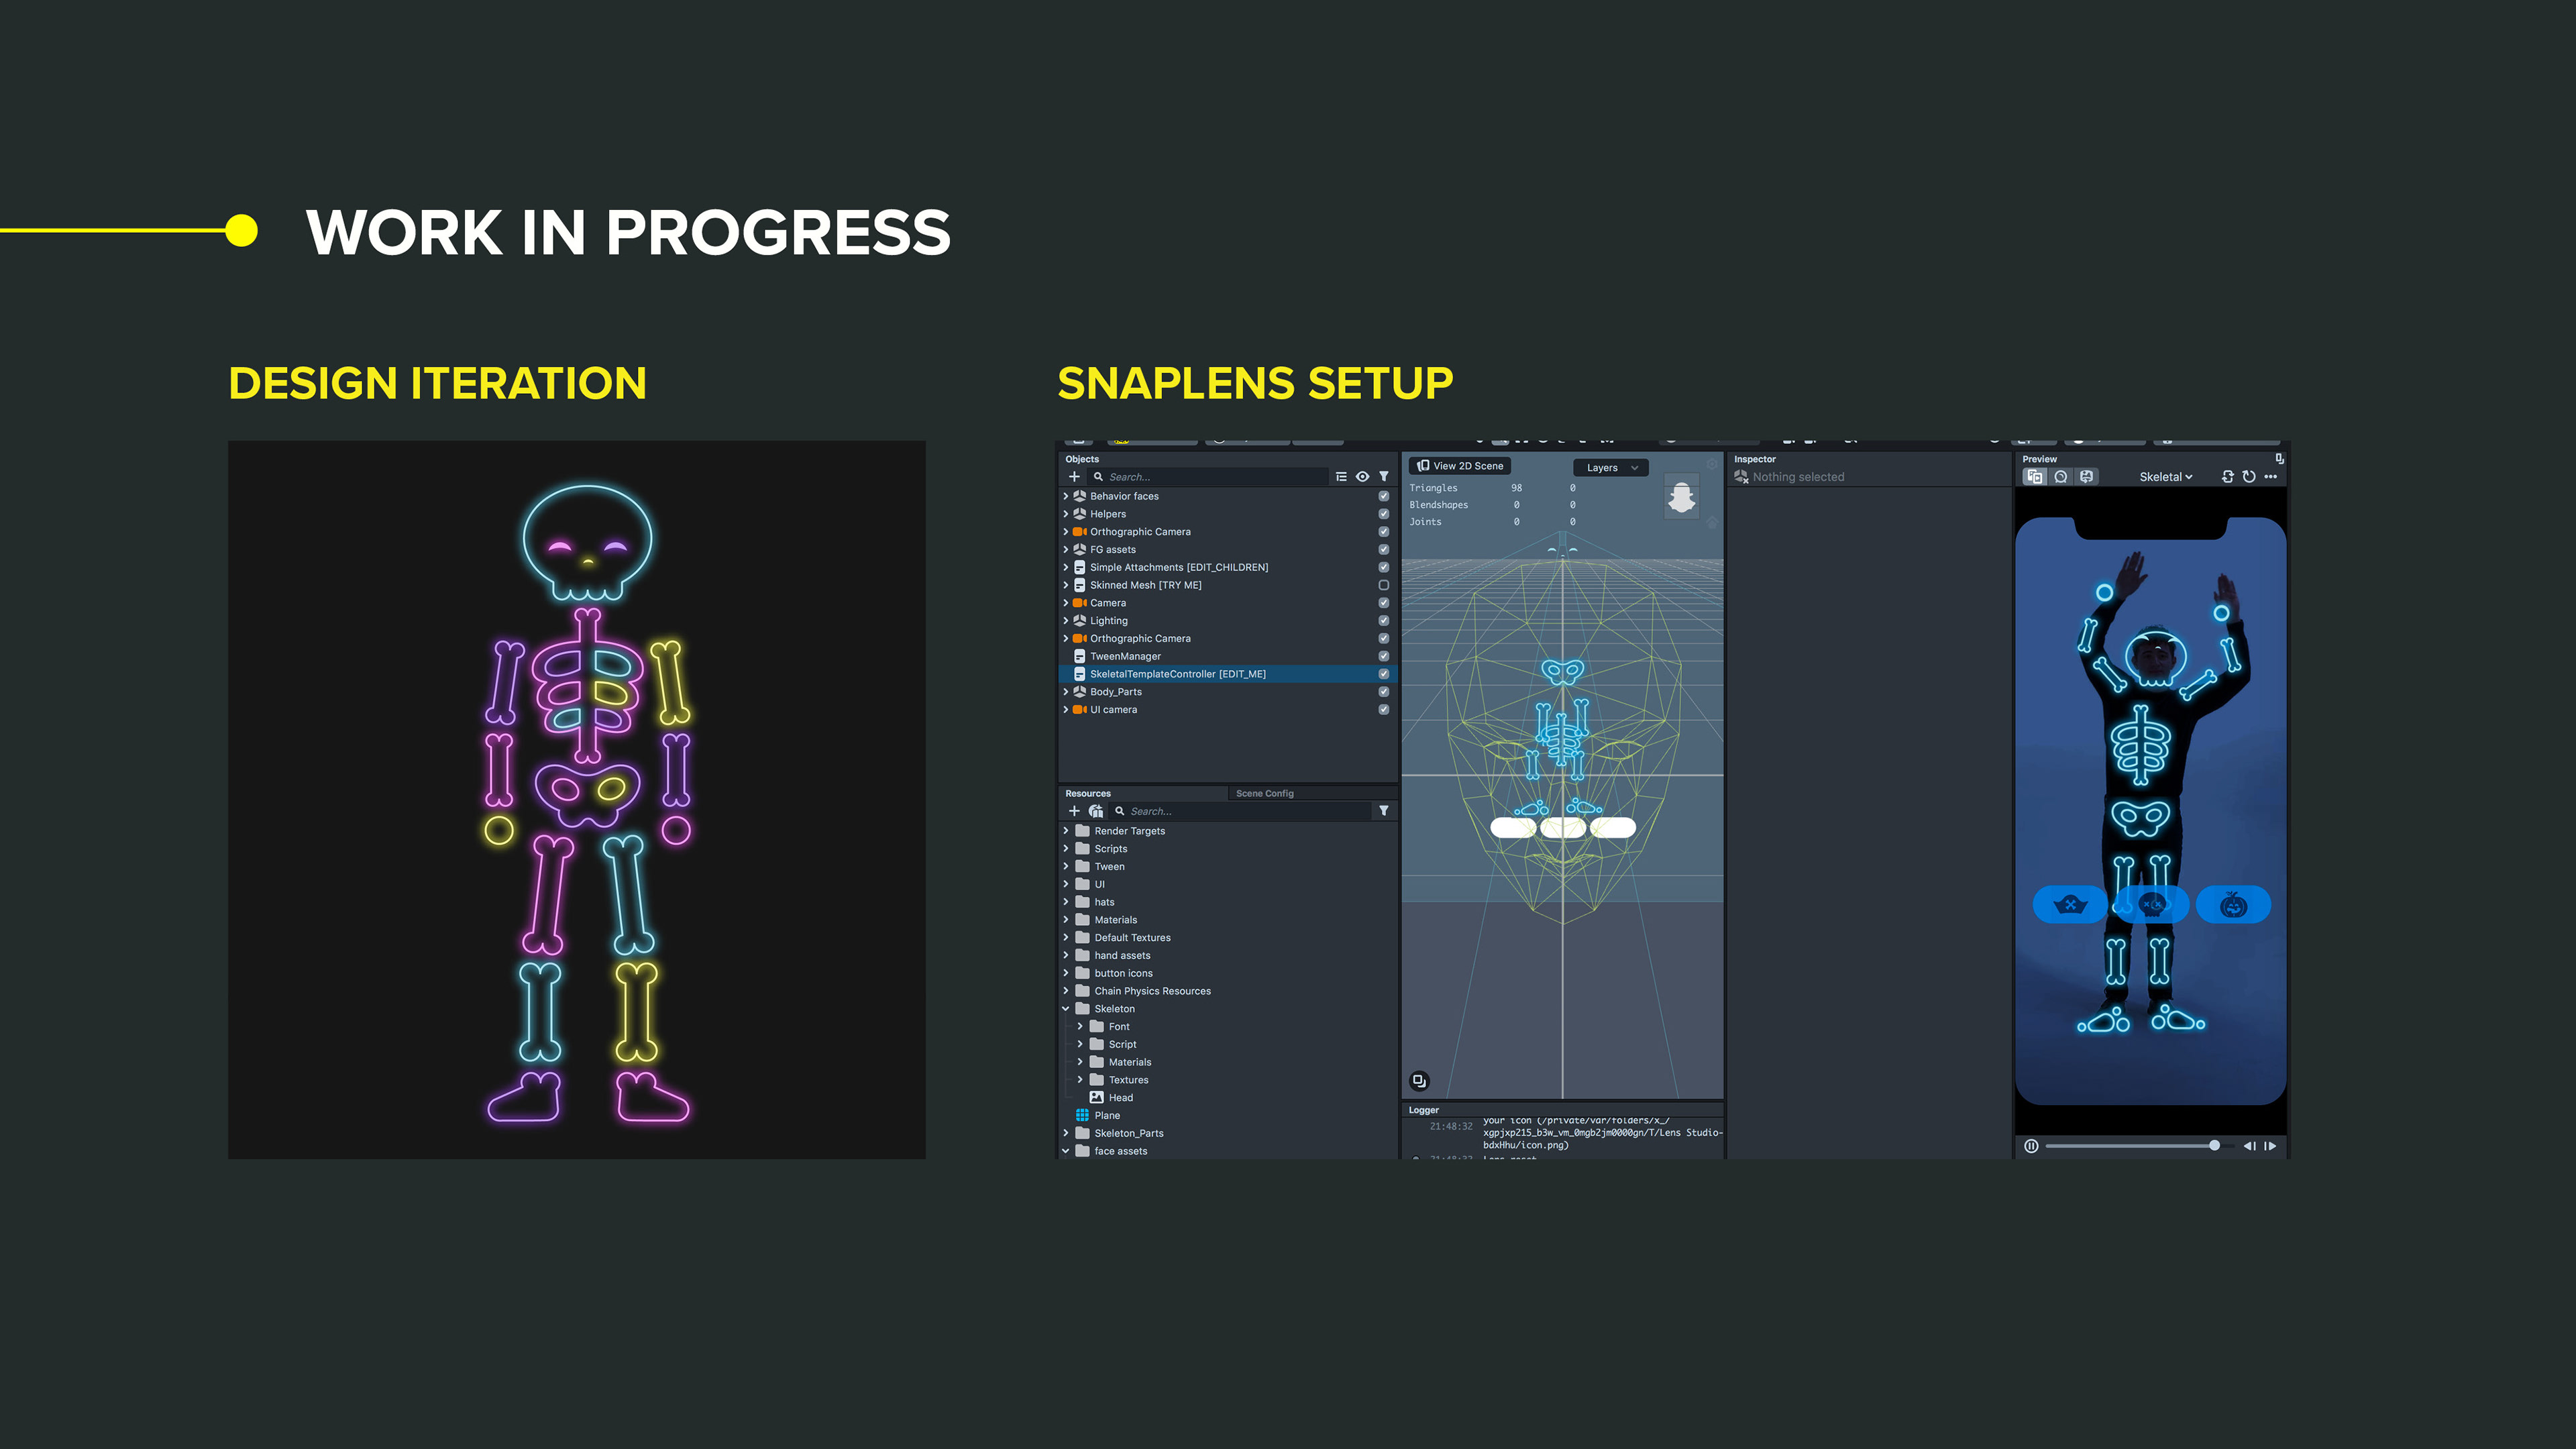This screenshot has width=2576, height=1449.
Task: Open the Layers dropdown in scene view
Action: [x=1611, y=468]
